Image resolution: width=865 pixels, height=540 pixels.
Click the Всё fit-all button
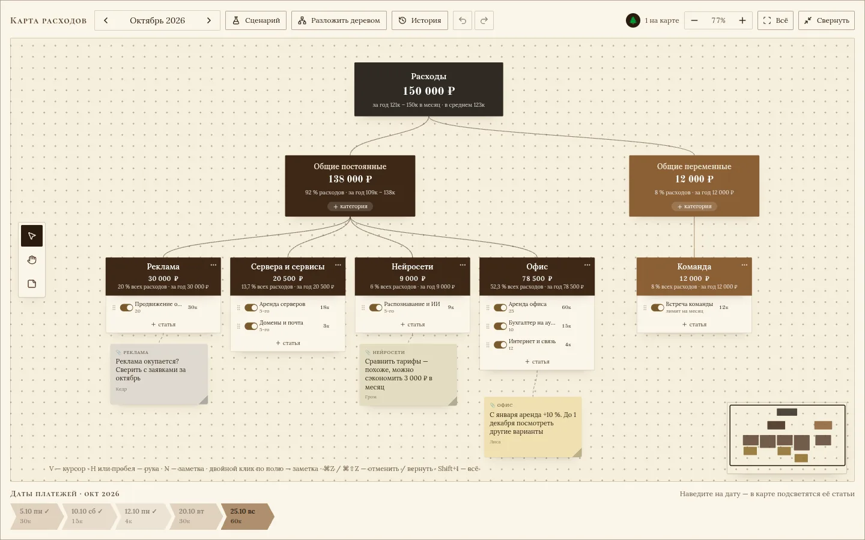tap(775, 20)
